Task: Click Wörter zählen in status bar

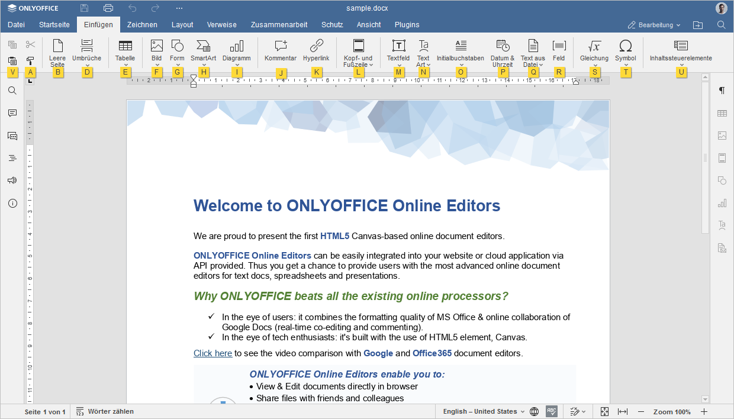Action: pyautogui.click(x=105, y=411)
